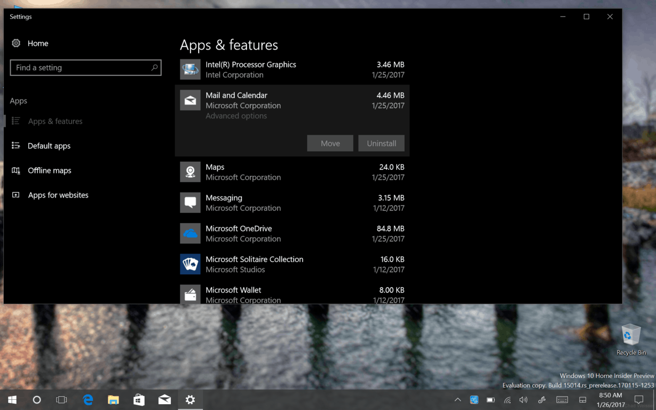The height and width of the screenshot is (410, 656).
Task: Select the Maps app entry name
Action: [x=215, y=167]
